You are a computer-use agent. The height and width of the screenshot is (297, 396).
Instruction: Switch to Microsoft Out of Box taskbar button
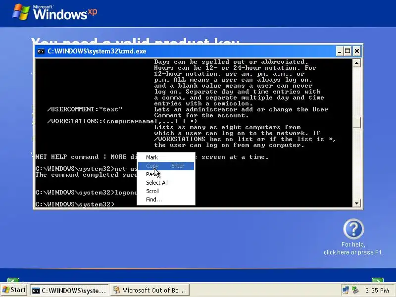(x=150, y=291)
